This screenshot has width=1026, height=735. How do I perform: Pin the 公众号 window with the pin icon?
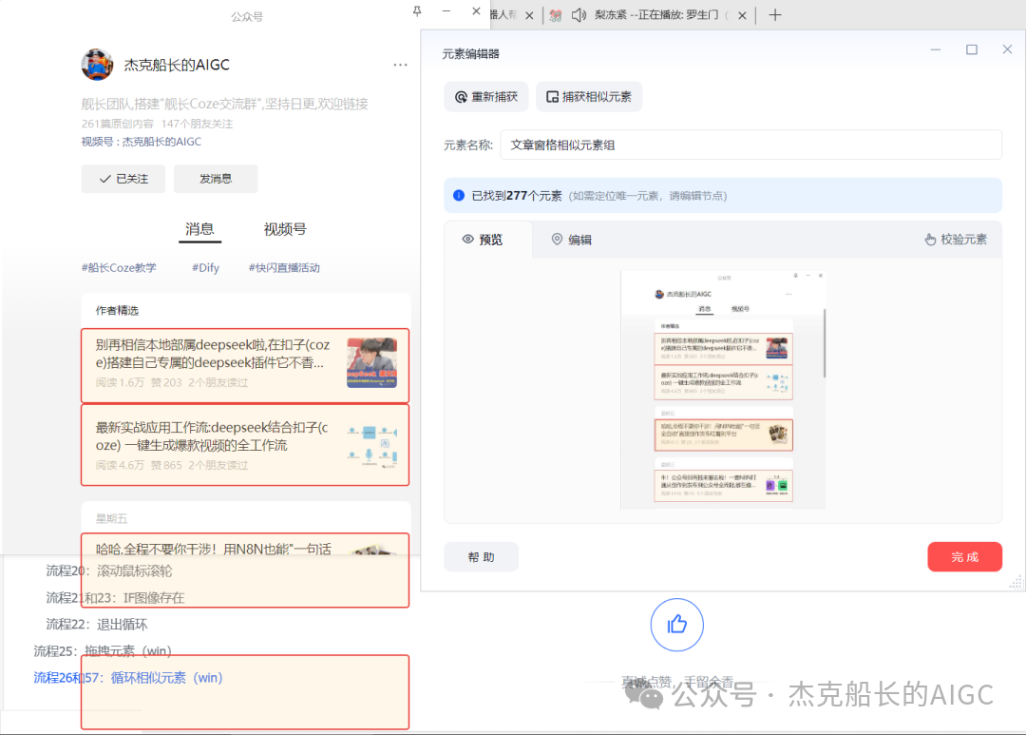417,11
